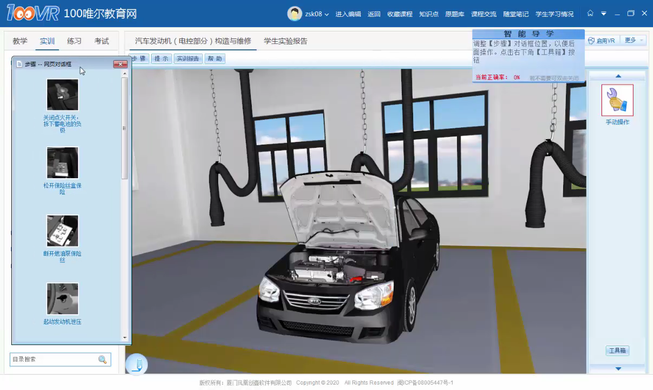Close the 步骤 dialog with red X
Viewport: 653px width, 390px height.
point(120,64)
